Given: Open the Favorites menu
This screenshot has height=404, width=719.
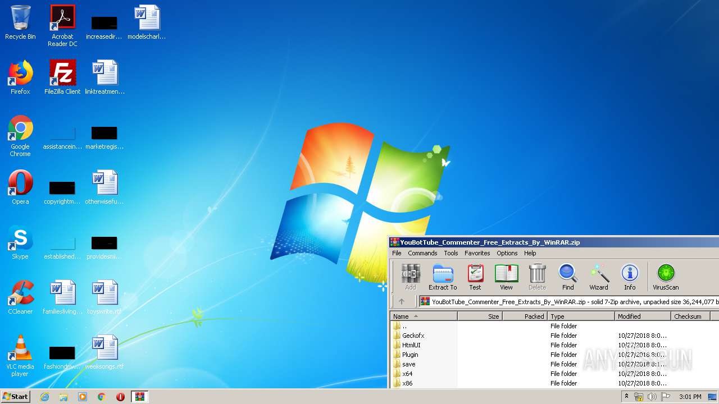Looking at the screenshot, I should pos(477,253).
